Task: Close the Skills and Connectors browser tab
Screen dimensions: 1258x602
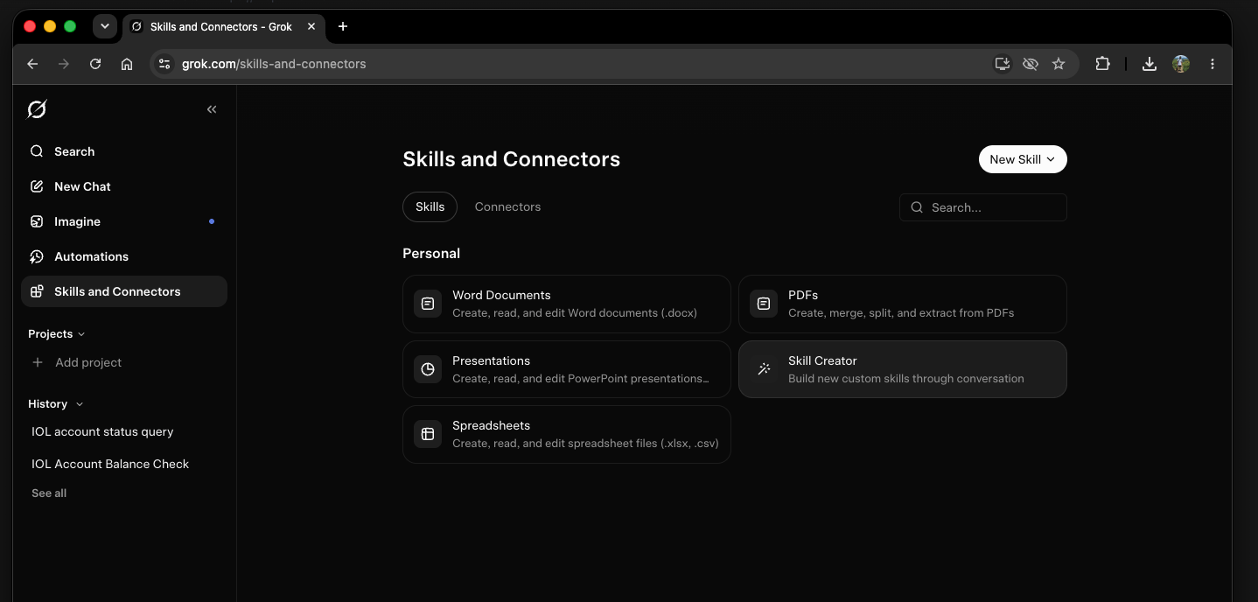Action: point(311,26)
